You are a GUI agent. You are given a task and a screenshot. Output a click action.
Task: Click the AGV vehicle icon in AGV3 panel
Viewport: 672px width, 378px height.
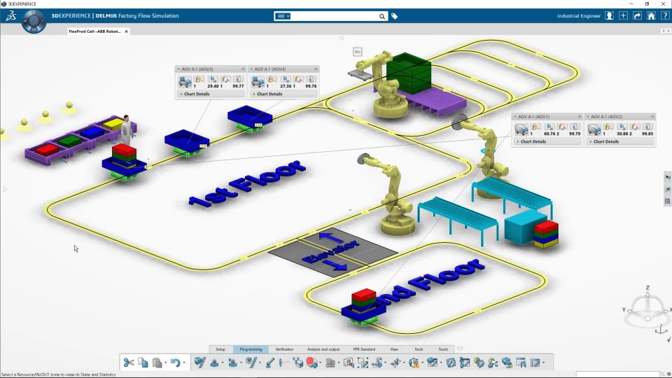(185, 81)
